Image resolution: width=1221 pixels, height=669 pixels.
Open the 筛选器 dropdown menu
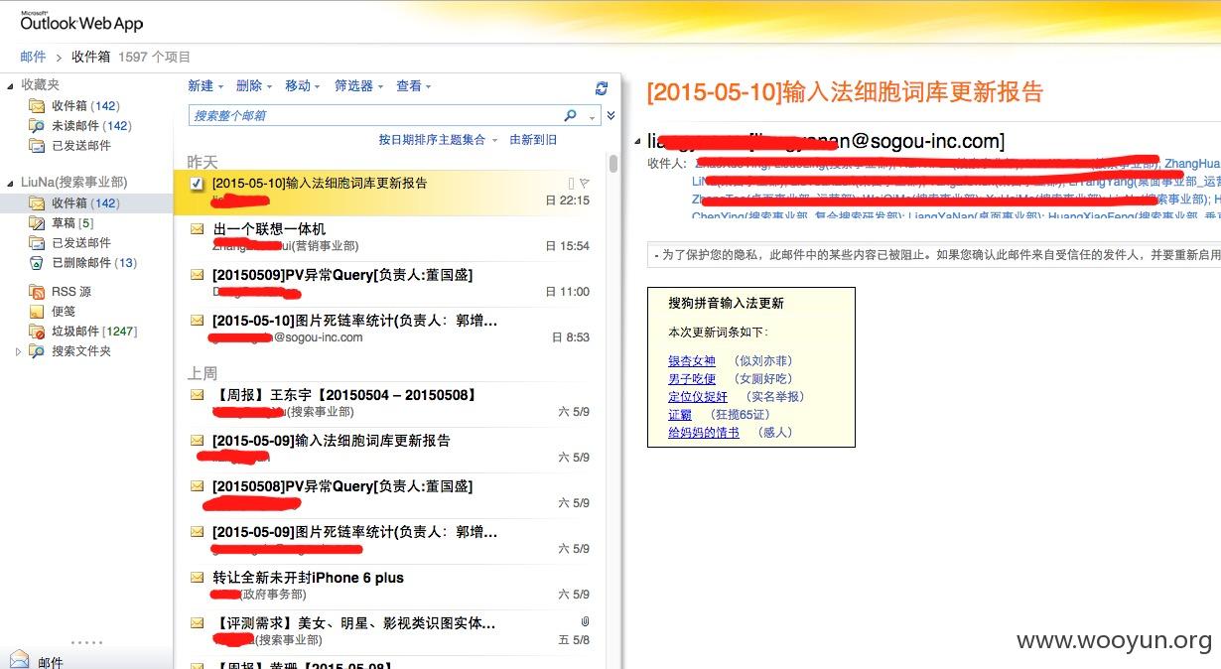pos(358,86)
